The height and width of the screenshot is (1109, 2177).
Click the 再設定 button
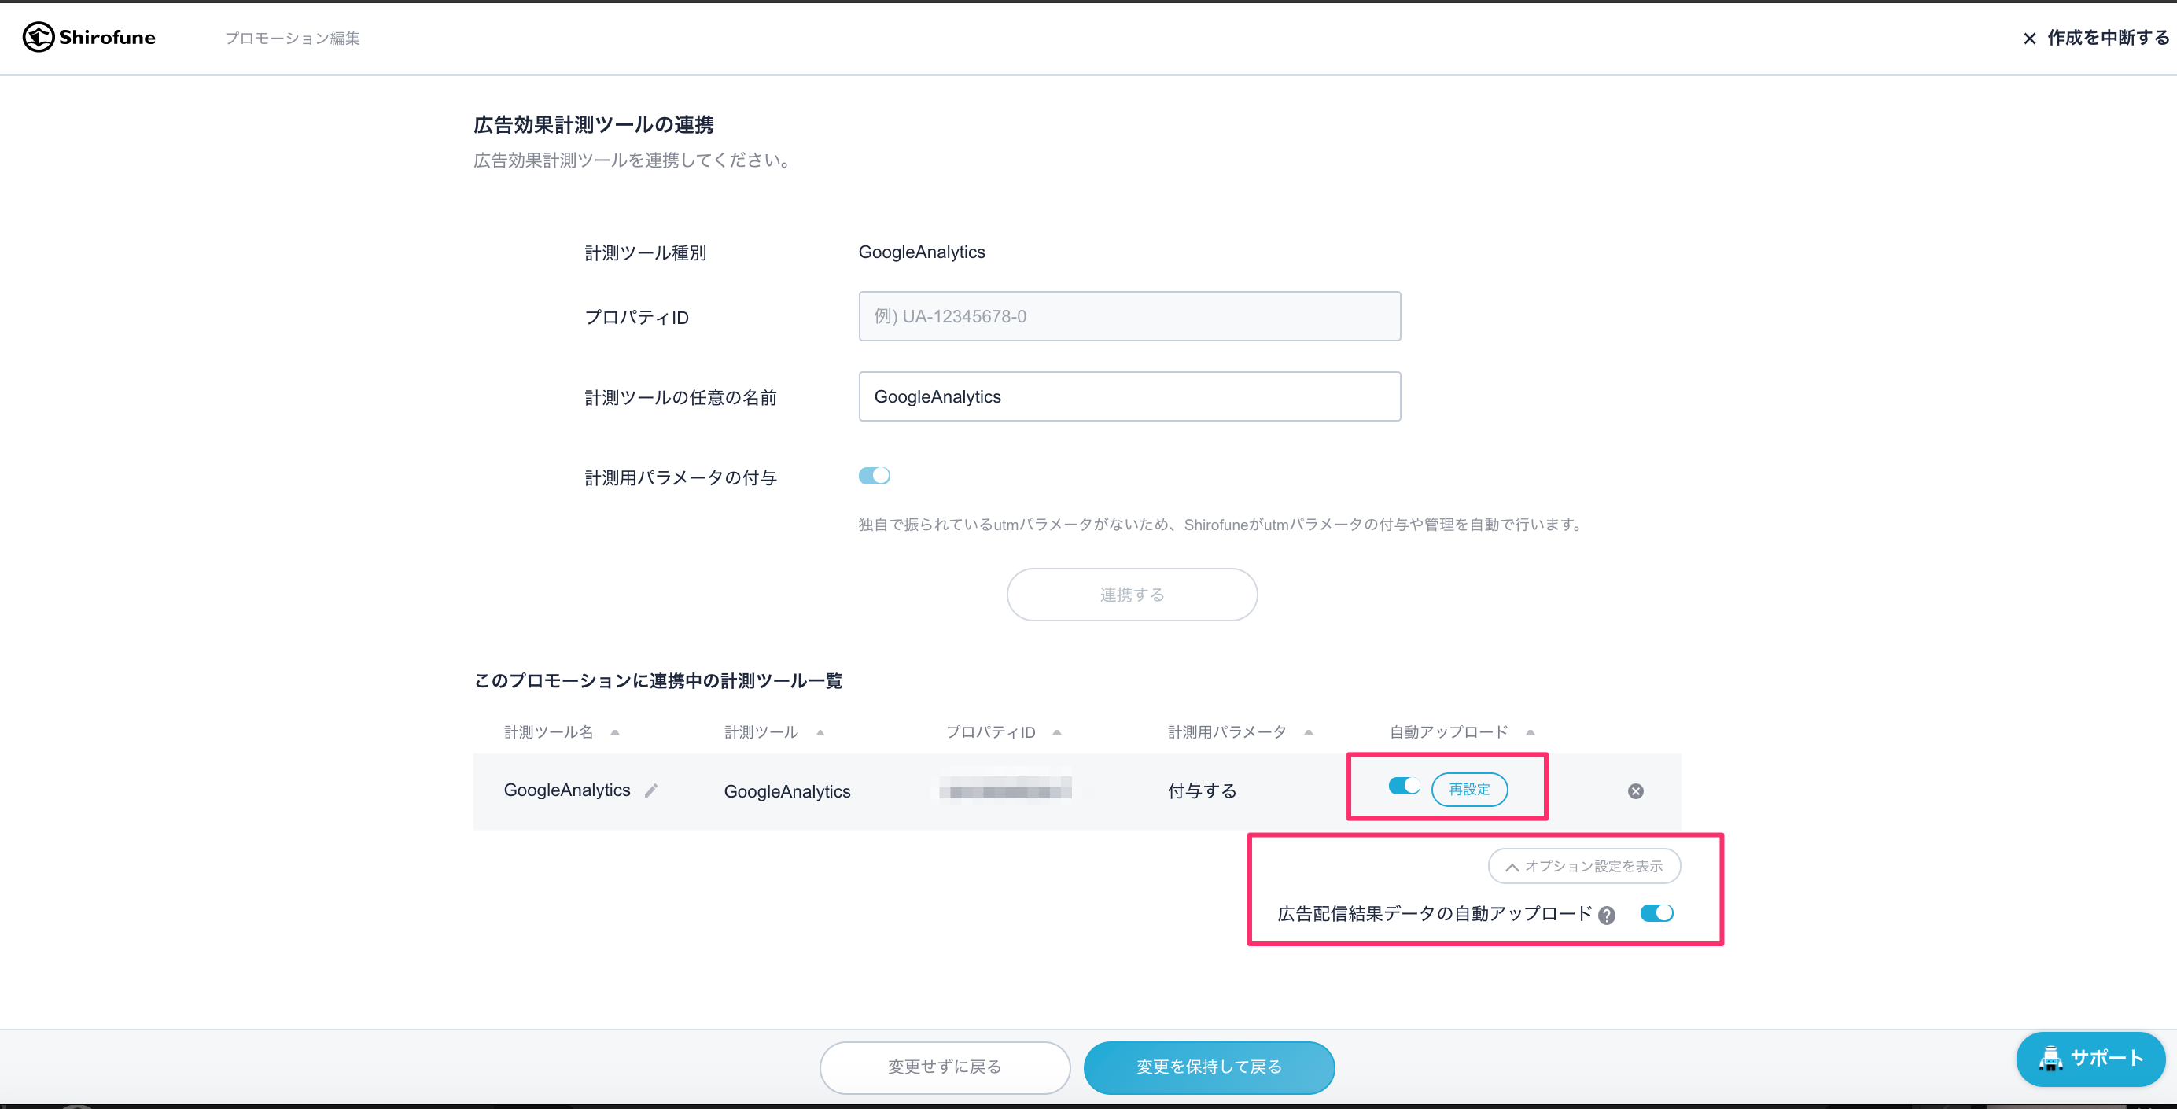pos(1469,790)
